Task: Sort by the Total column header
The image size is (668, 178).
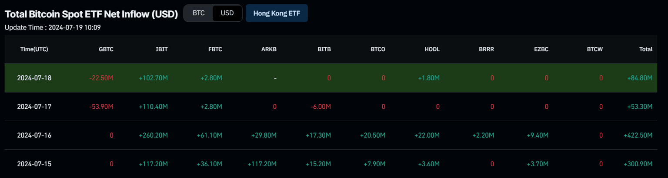Action: 645,49
